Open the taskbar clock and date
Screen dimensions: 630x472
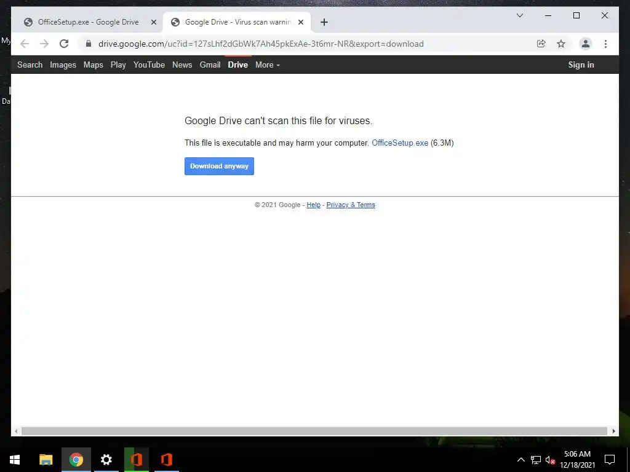coord(577,460)
